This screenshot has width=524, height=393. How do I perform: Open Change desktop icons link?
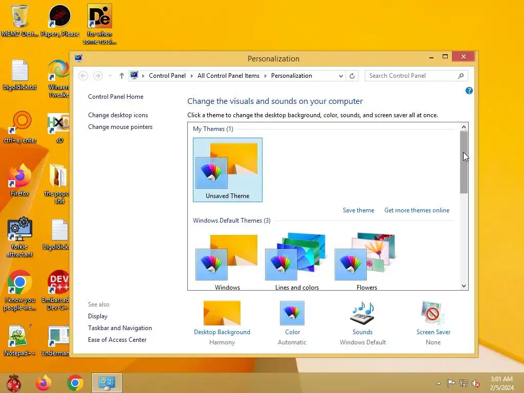pyautogui.click(x=118, y=115)
